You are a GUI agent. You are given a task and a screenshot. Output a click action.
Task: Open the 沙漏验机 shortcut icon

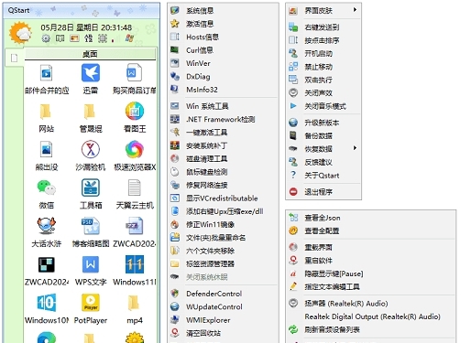91,149
